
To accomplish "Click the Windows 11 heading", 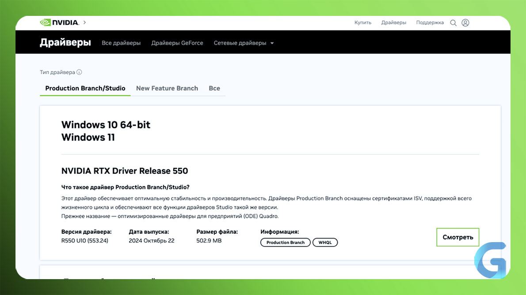I will 88,137.
